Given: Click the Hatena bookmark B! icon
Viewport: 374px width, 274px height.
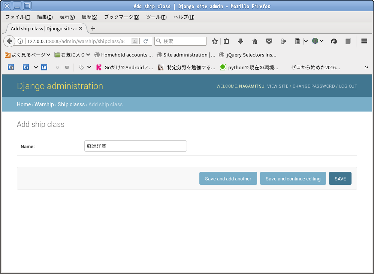Looking at the screenshot, I should pos(44,67).
